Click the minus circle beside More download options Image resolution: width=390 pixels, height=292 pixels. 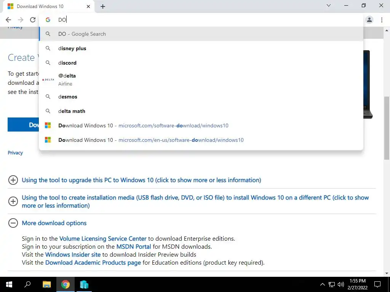(13, 223)
